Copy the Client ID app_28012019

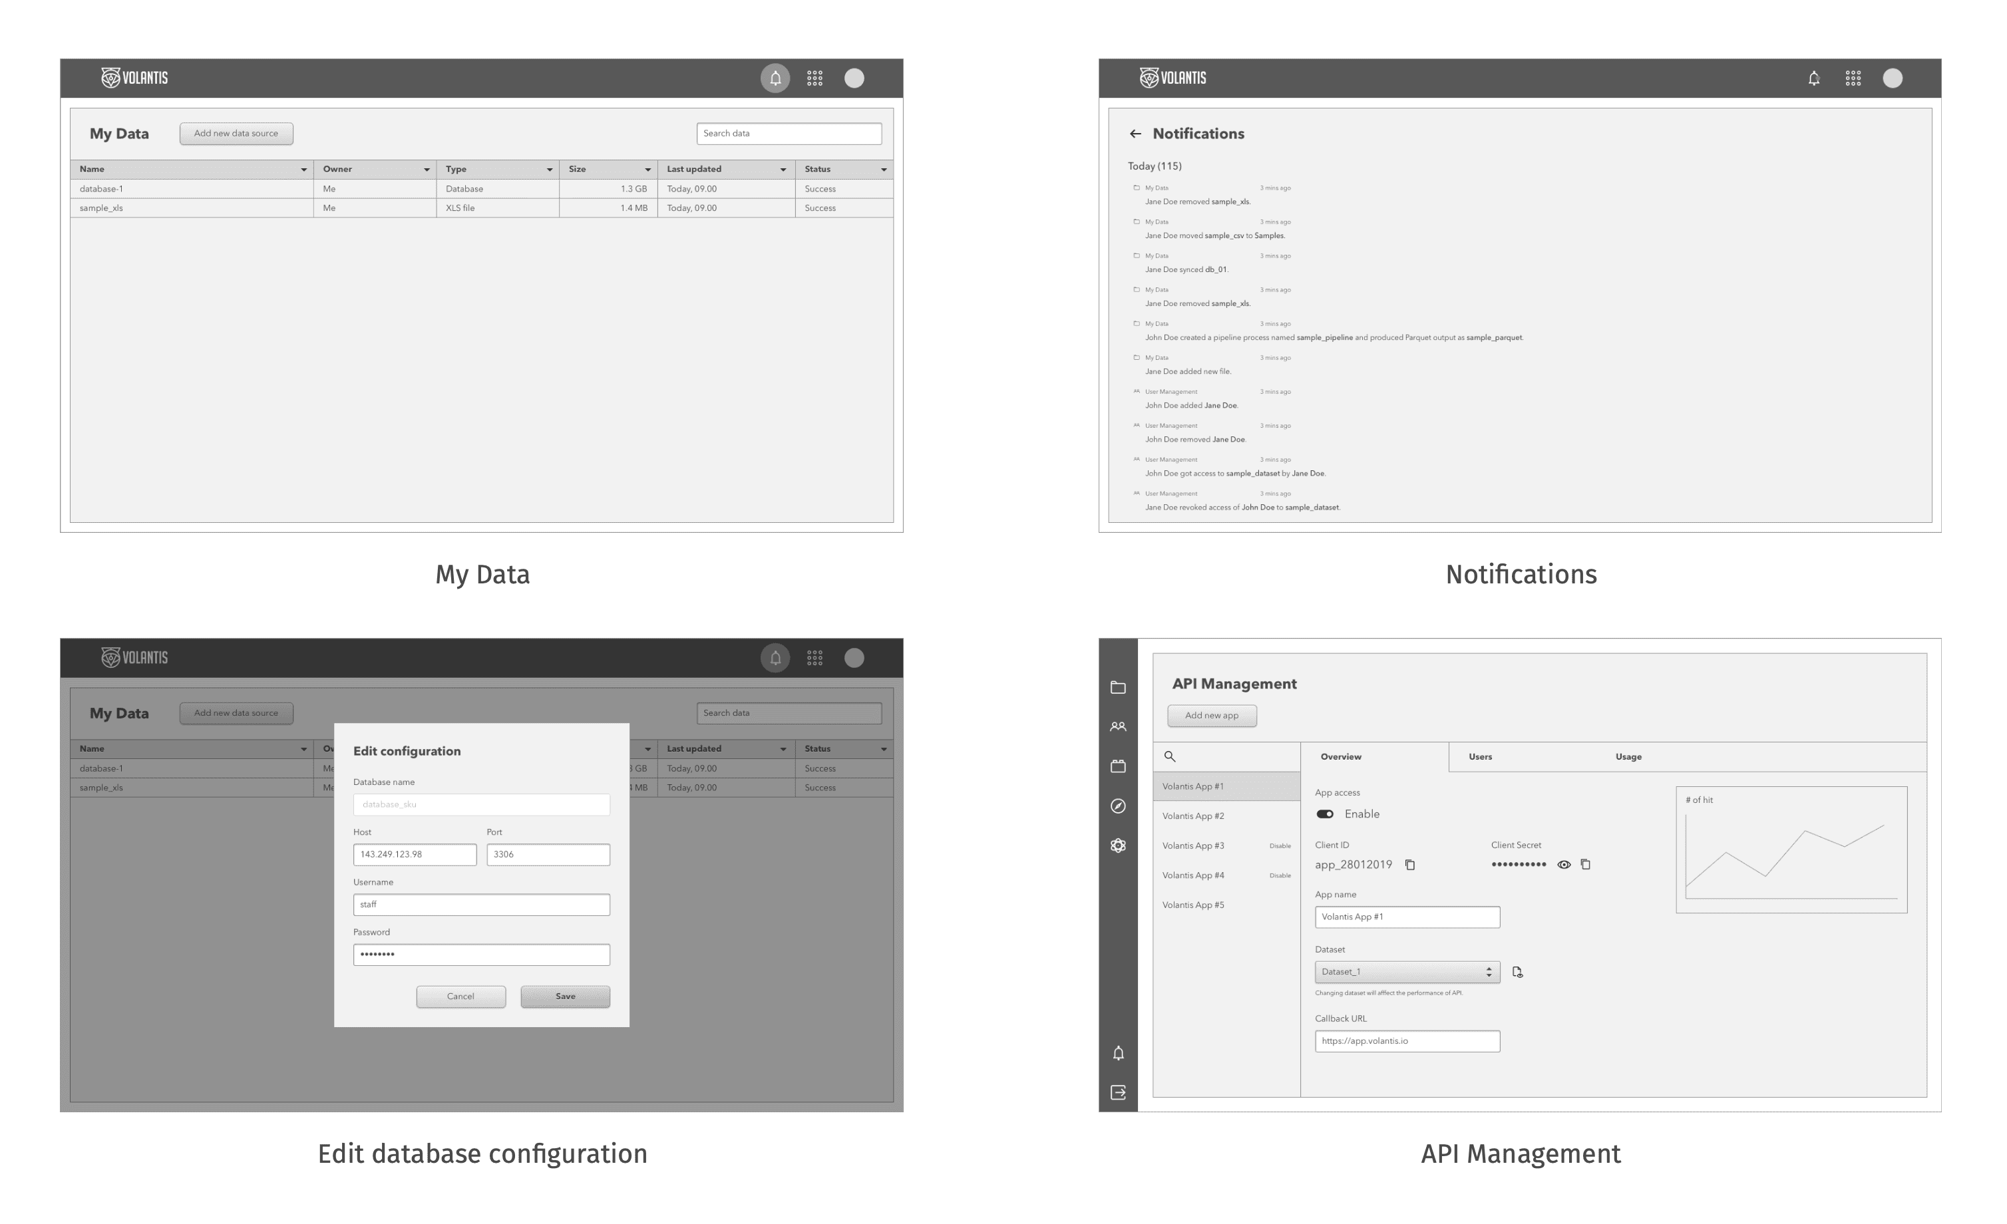pyautogui.click(x=1410, y=865)
